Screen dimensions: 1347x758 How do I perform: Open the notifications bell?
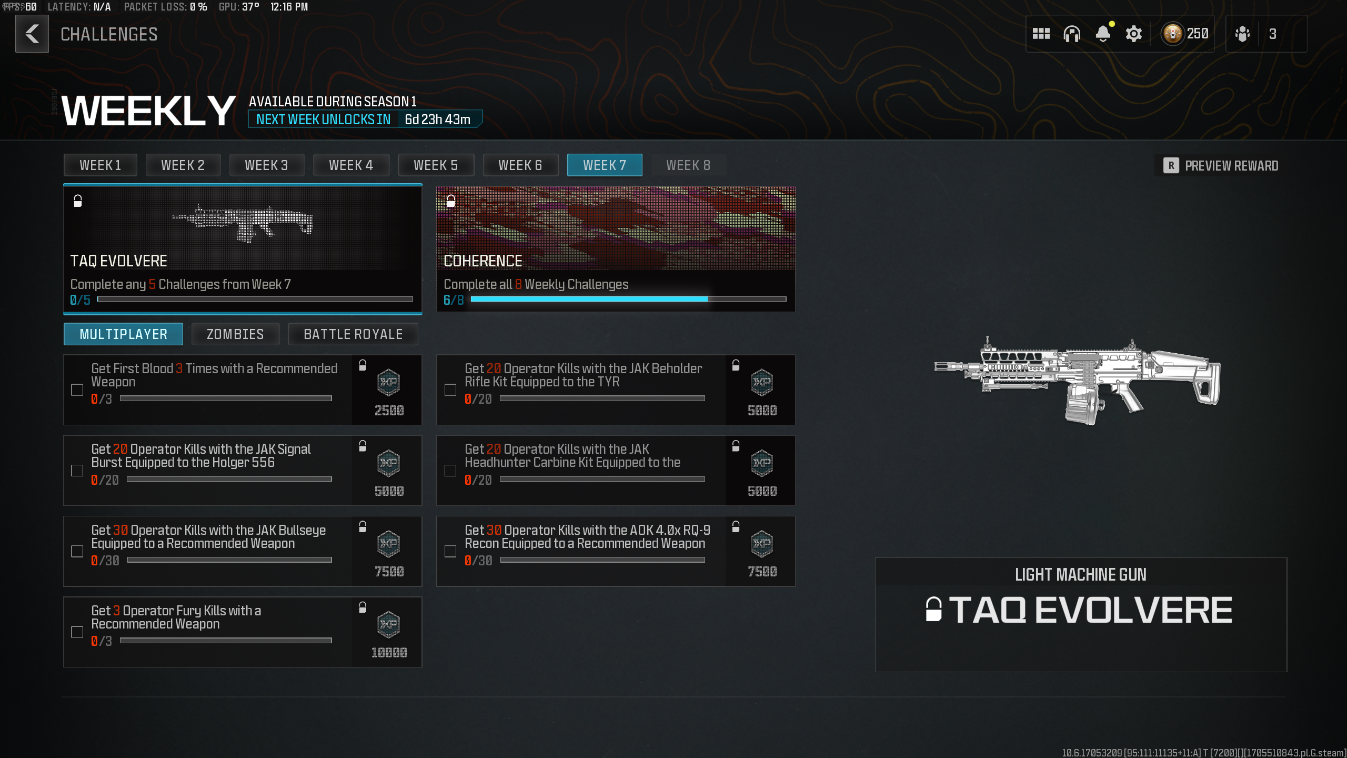click(x=1103, y=34)
